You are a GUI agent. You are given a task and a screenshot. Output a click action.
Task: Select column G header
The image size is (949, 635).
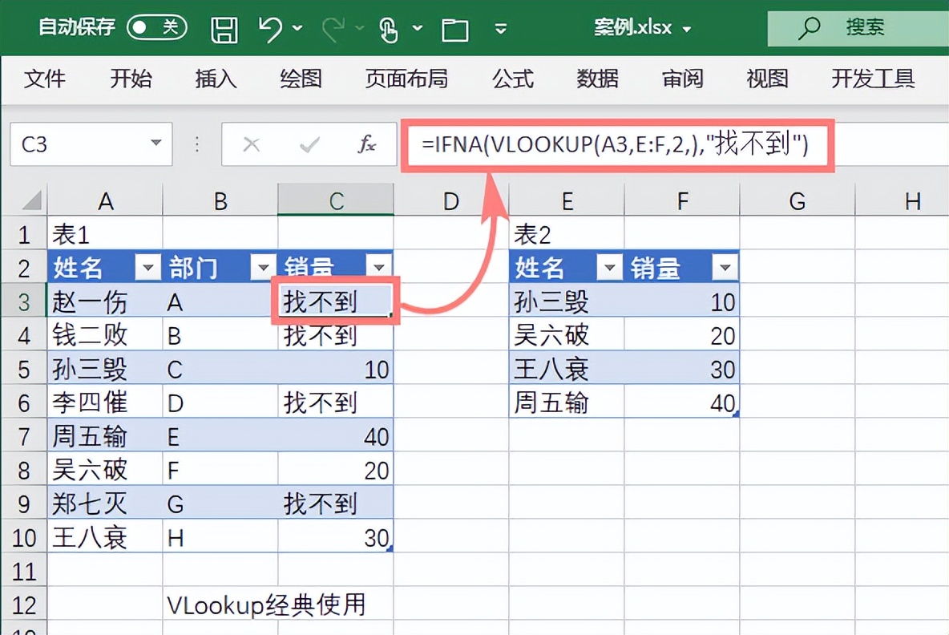click(x=797, y=200)
